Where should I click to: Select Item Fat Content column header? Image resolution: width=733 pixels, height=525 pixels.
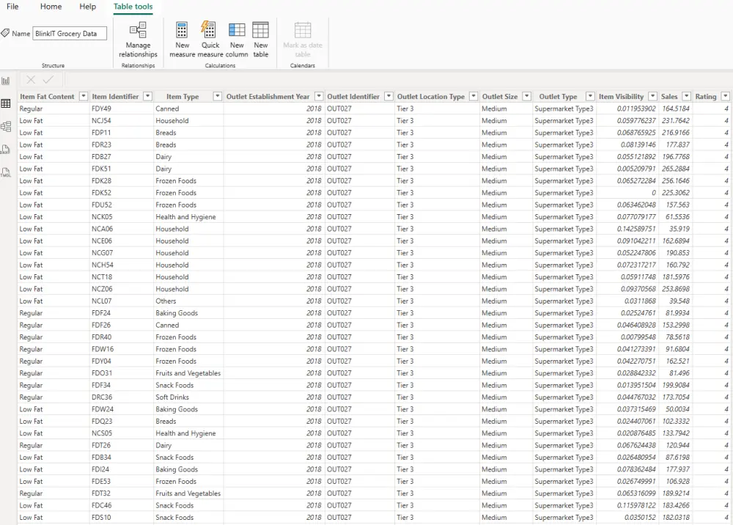click(x=47, y=96)
